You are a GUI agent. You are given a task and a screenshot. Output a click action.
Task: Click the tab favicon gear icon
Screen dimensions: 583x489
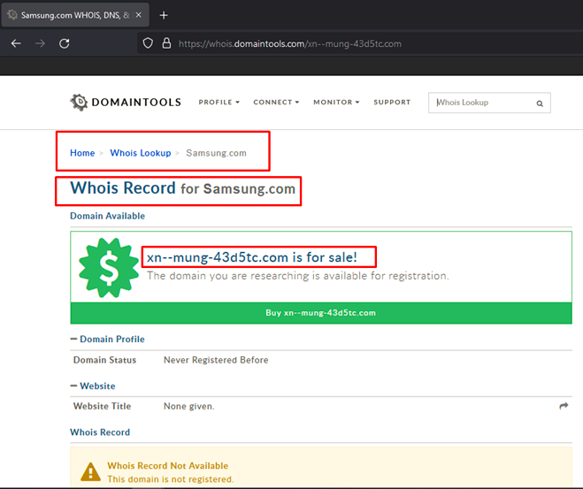[12, 15]
